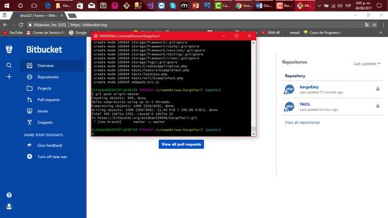The height and width of the screenshot is (218, 388).
Task: Click the browser back arrow
Action: click(5, 25)
